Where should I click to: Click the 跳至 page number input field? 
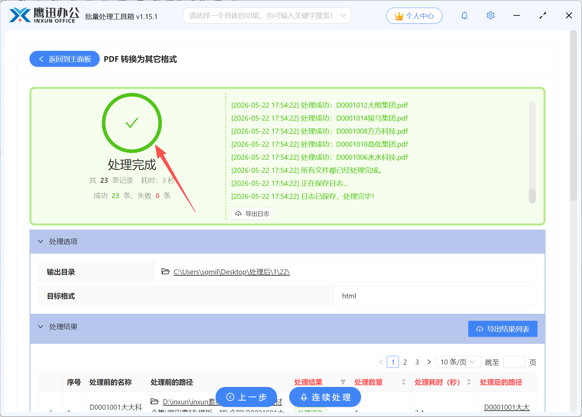514,362
